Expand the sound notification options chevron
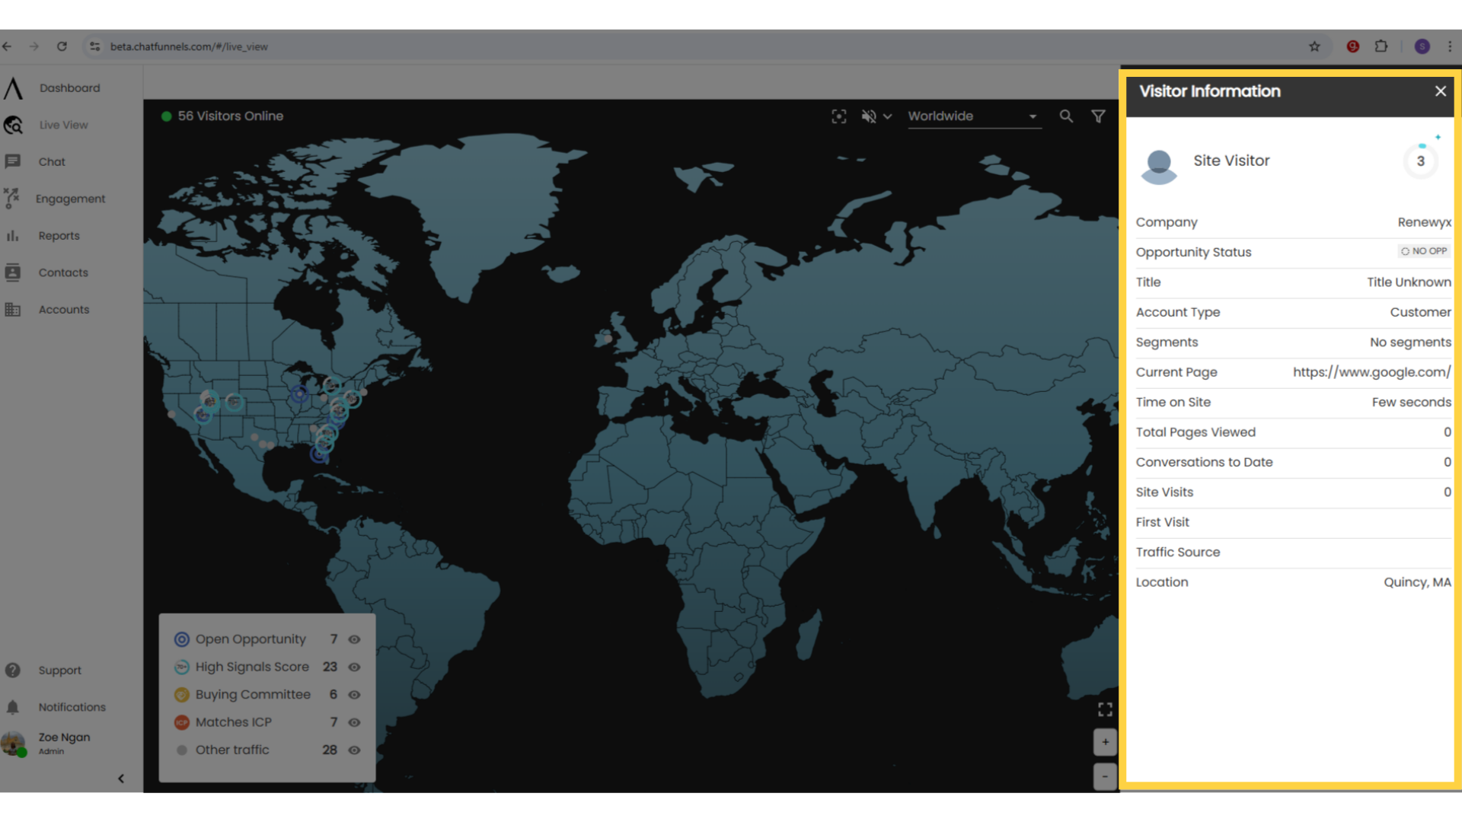 tap(888, 116)
